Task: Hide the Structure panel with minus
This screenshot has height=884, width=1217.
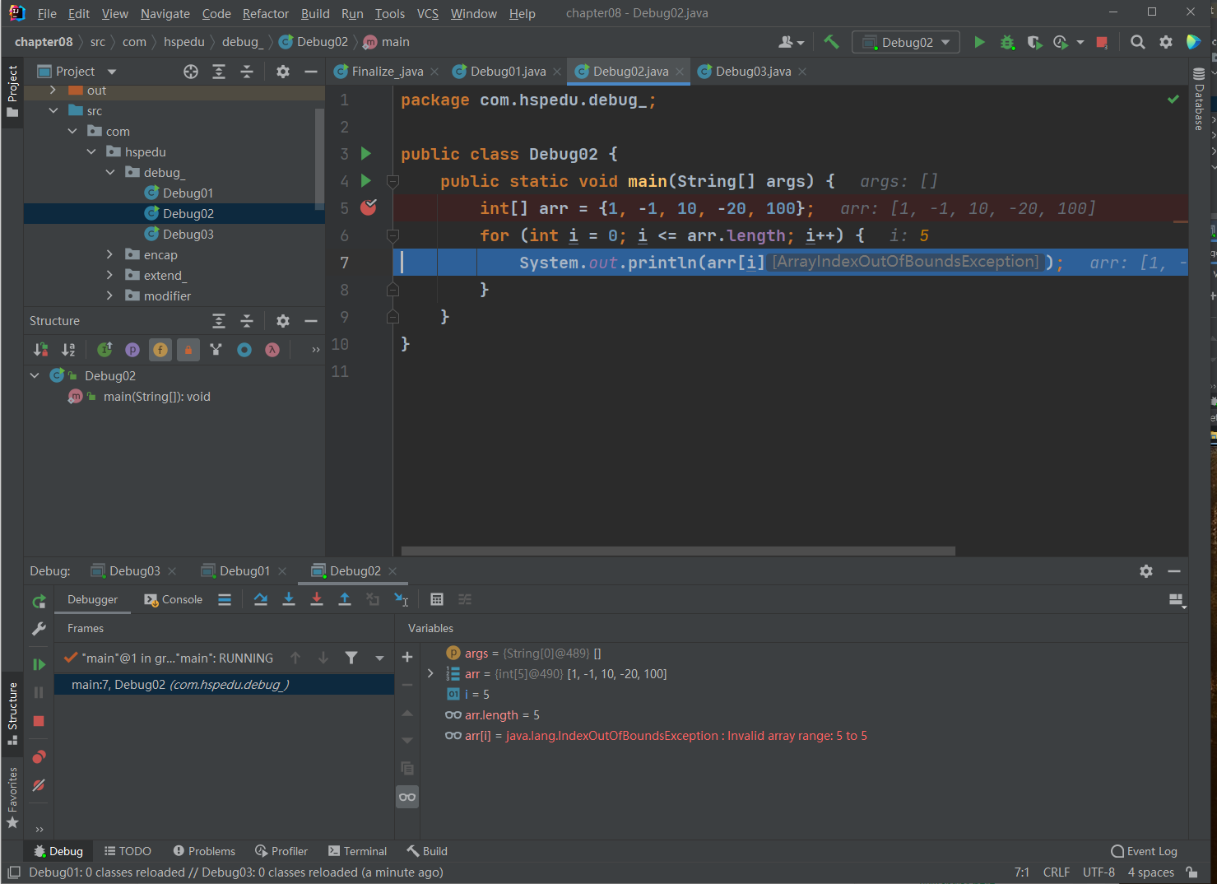Action: coord(311,321)
